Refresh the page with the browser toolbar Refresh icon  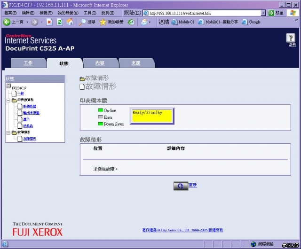[60, 22]
